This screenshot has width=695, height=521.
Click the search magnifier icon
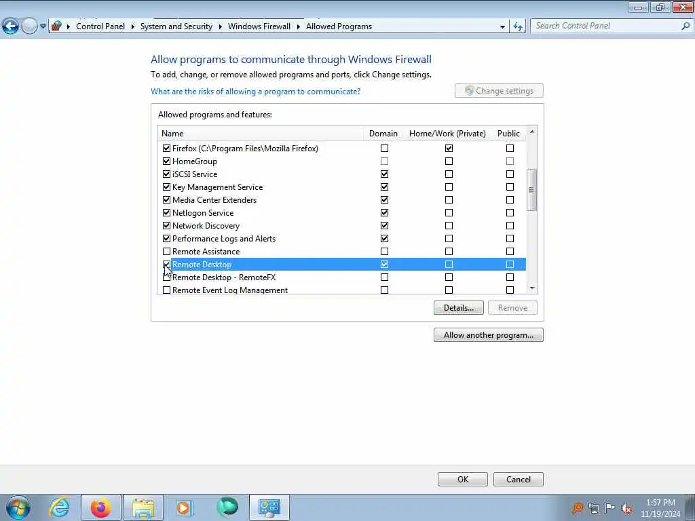(x=685, y=26)
